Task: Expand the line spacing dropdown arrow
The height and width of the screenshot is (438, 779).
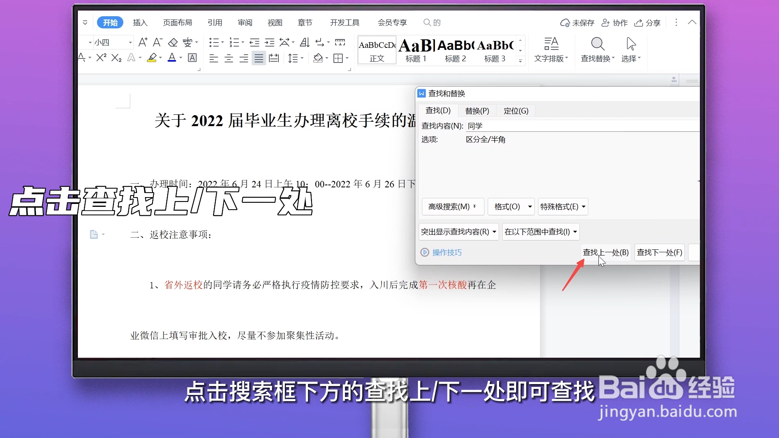Action: (302, 58)
